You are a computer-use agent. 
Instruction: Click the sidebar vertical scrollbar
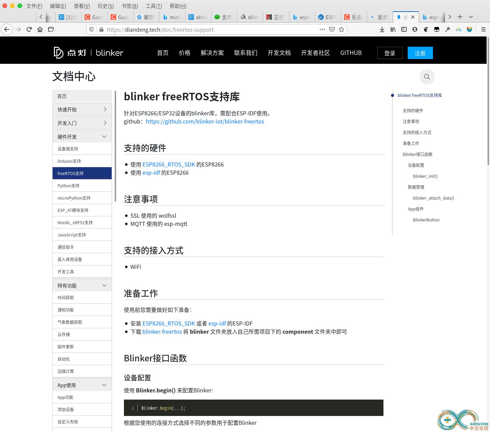point(115,146)
